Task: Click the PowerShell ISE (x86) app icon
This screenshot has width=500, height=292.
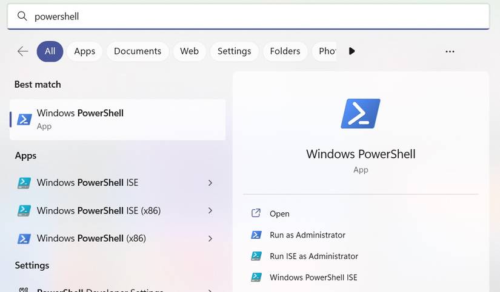Action: [x=24, y=210]
